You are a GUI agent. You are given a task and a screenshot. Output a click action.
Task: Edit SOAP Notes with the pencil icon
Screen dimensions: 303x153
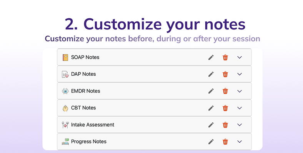[x=211, y=57]
